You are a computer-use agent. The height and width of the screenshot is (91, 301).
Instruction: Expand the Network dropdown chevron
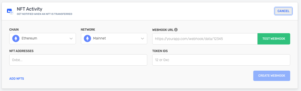pos(142,39)
